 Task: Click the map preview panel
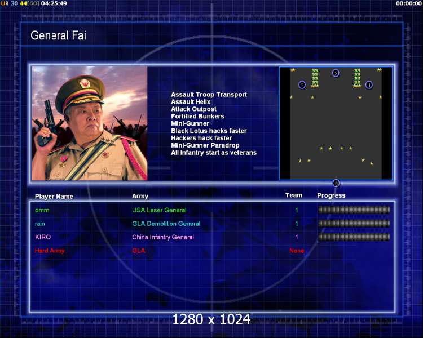pyautogui.click(x=336, y=123)
